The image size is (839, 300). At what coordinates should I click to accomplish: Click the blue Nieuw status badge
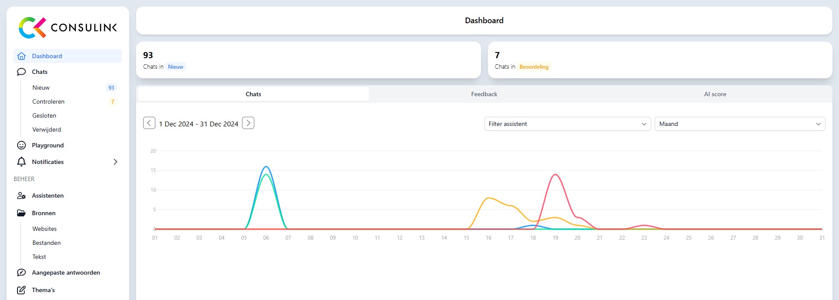point(176,67)
